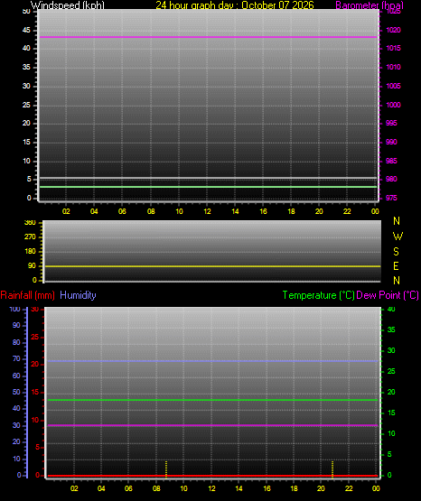This screenshot has height=501, width=421.
Task: Click the '06' hour label under the temperature graph
Action: (x=128, y=488)
